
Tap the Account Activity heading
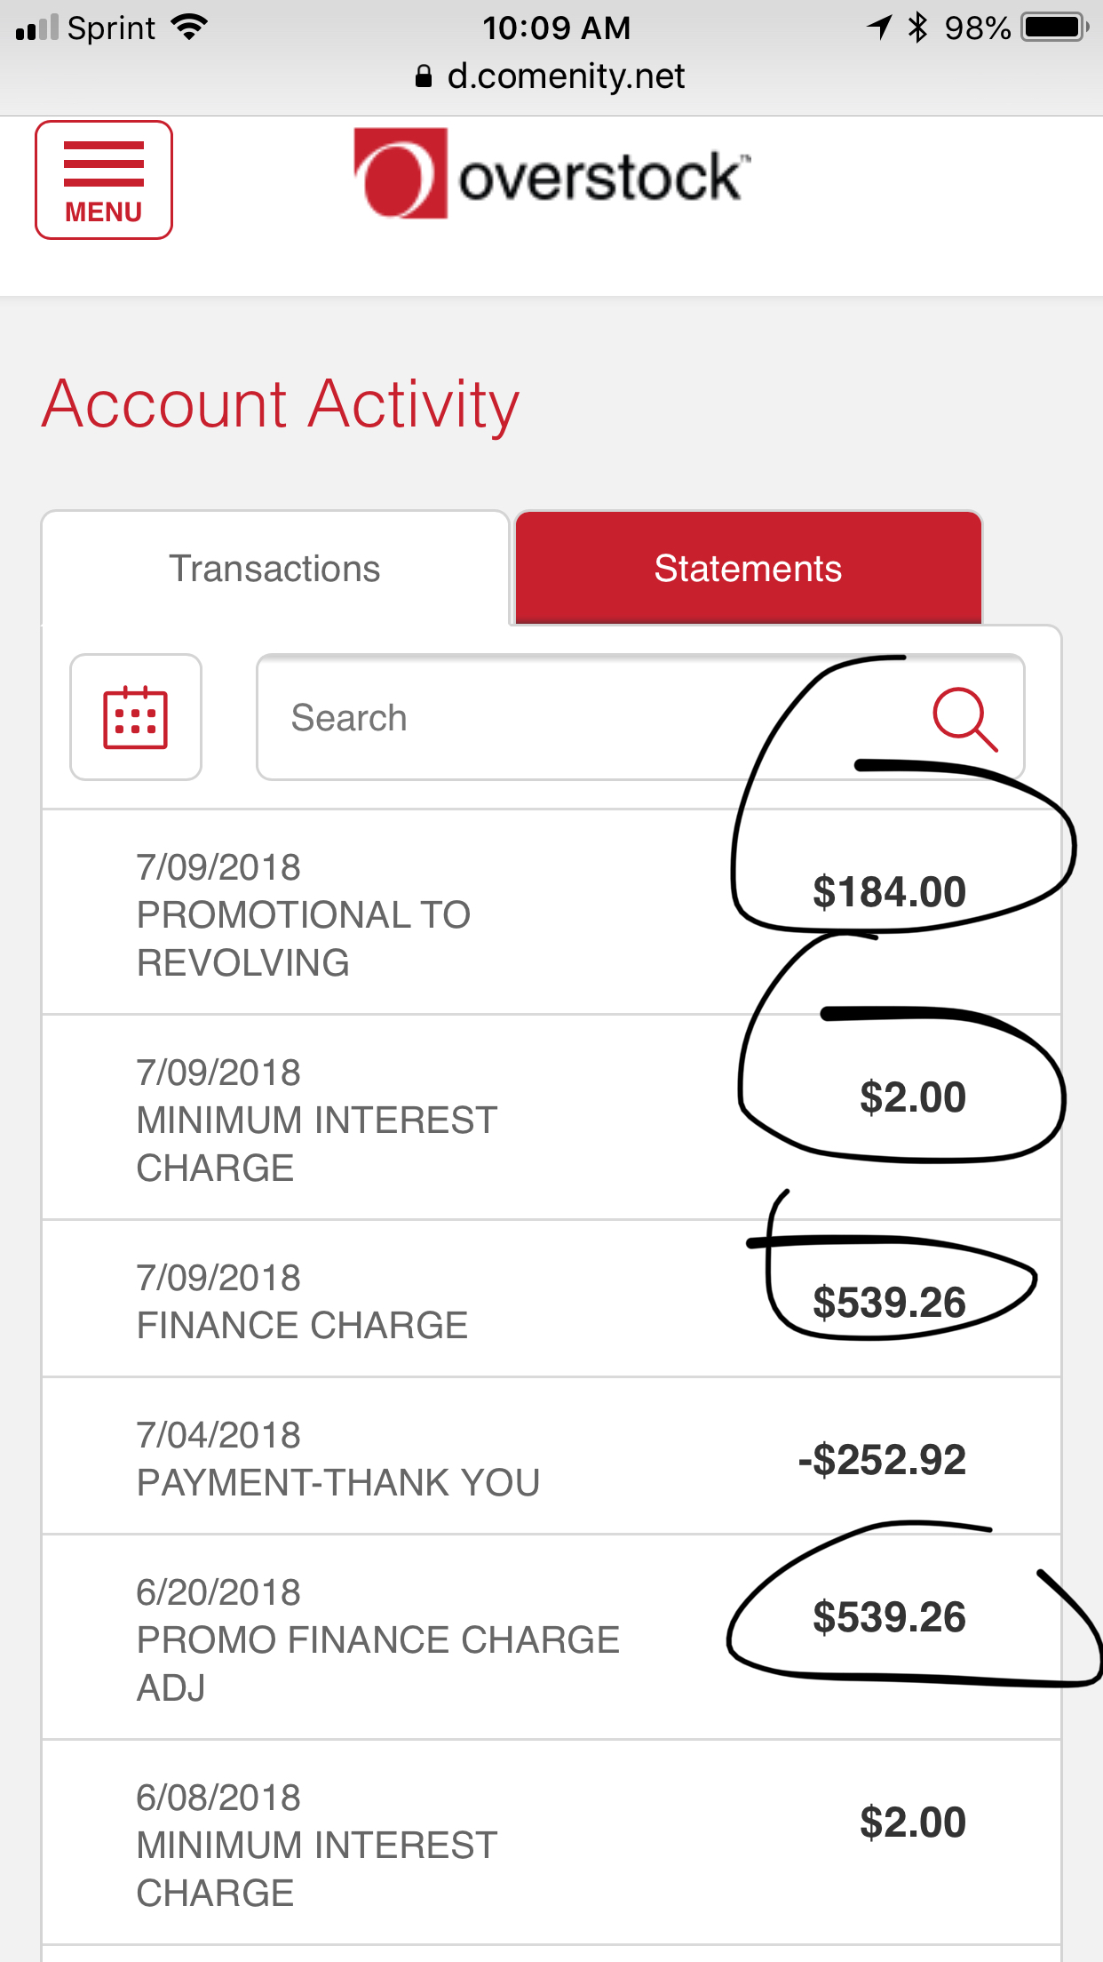point(281,404)
